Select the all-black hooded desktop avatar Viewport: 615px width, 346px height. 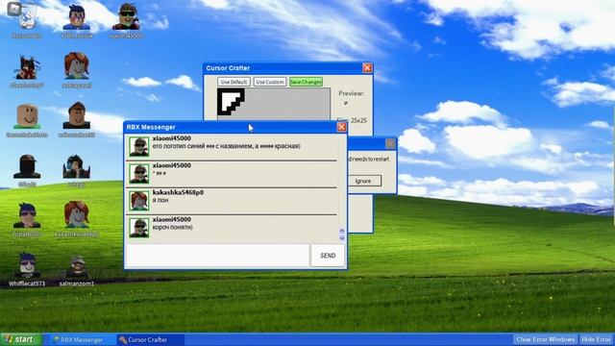tap(27, 167)
